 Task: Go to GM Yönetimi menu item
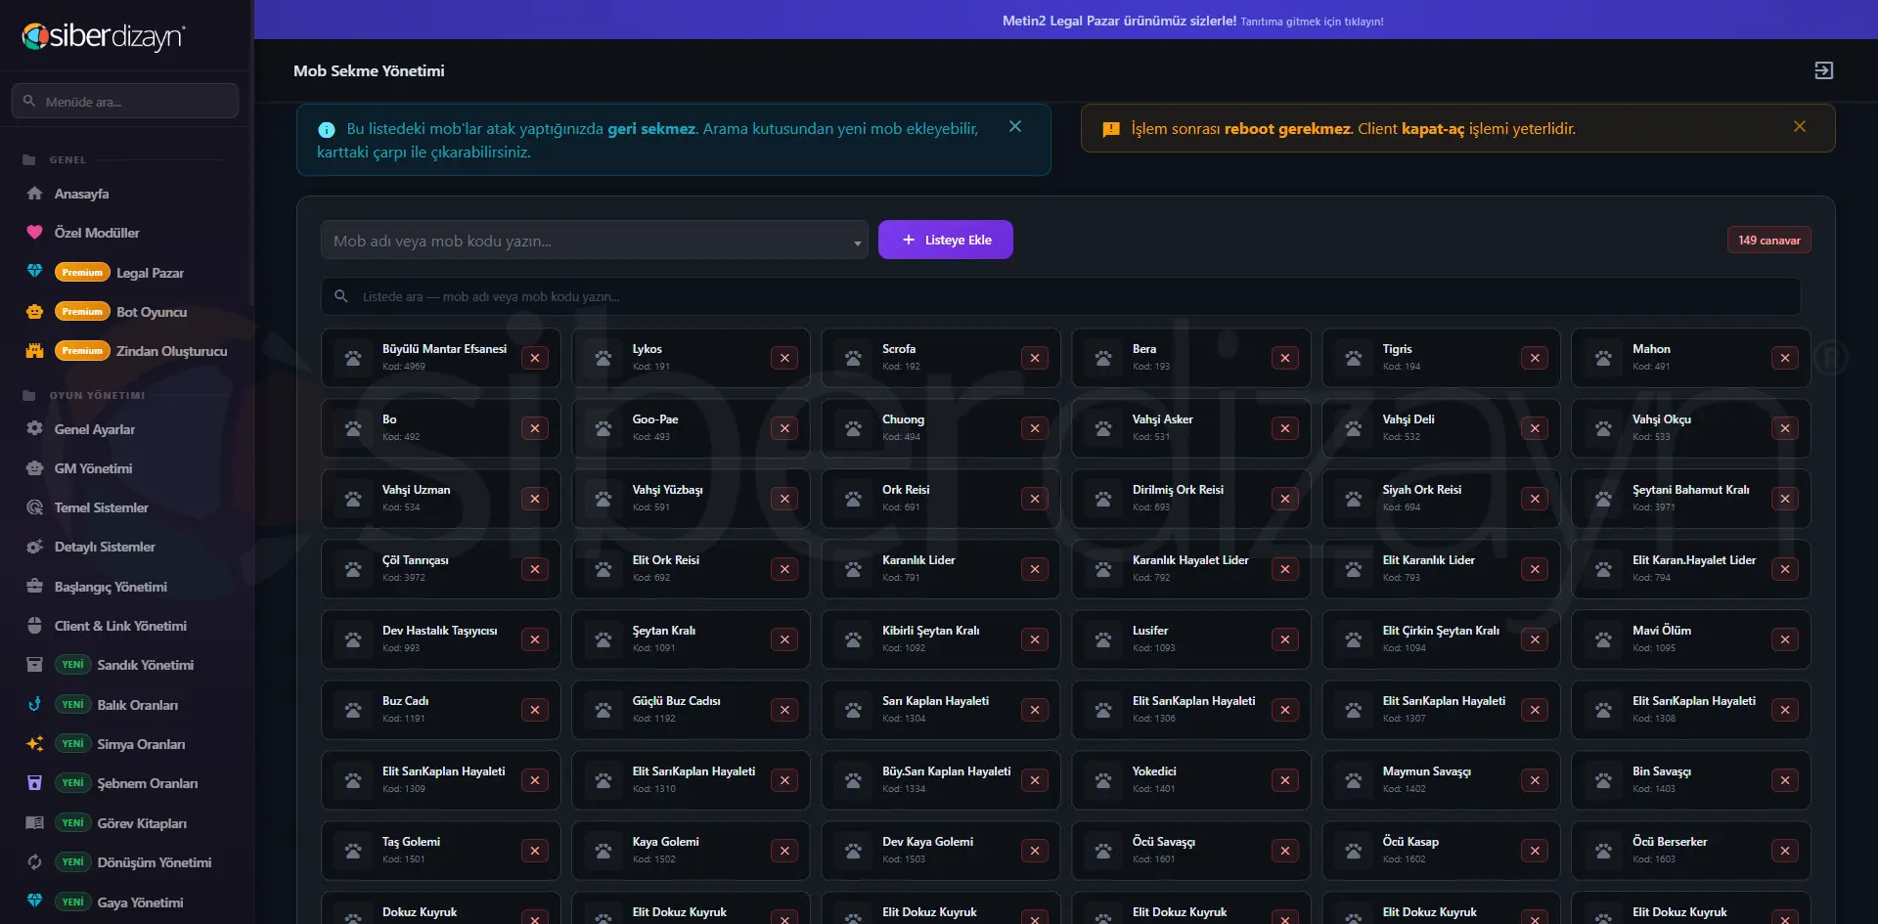93,468
